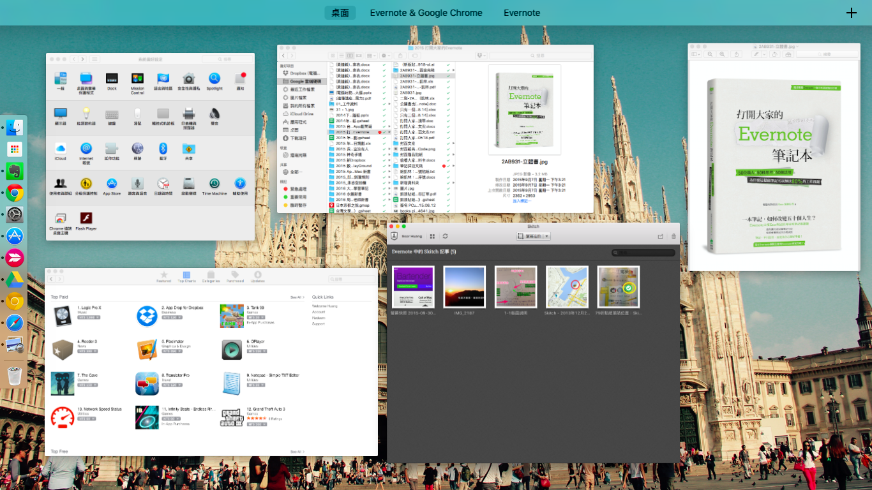Open Safari from the Dock
This screenshot has height=490, width=872.
click(15, 323)
